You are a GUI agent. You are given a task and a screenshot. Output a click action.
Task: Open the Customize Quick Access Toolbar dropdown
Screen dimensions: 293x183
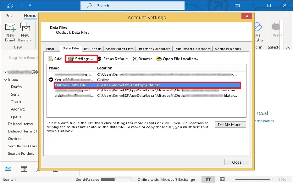click(30, 6)
